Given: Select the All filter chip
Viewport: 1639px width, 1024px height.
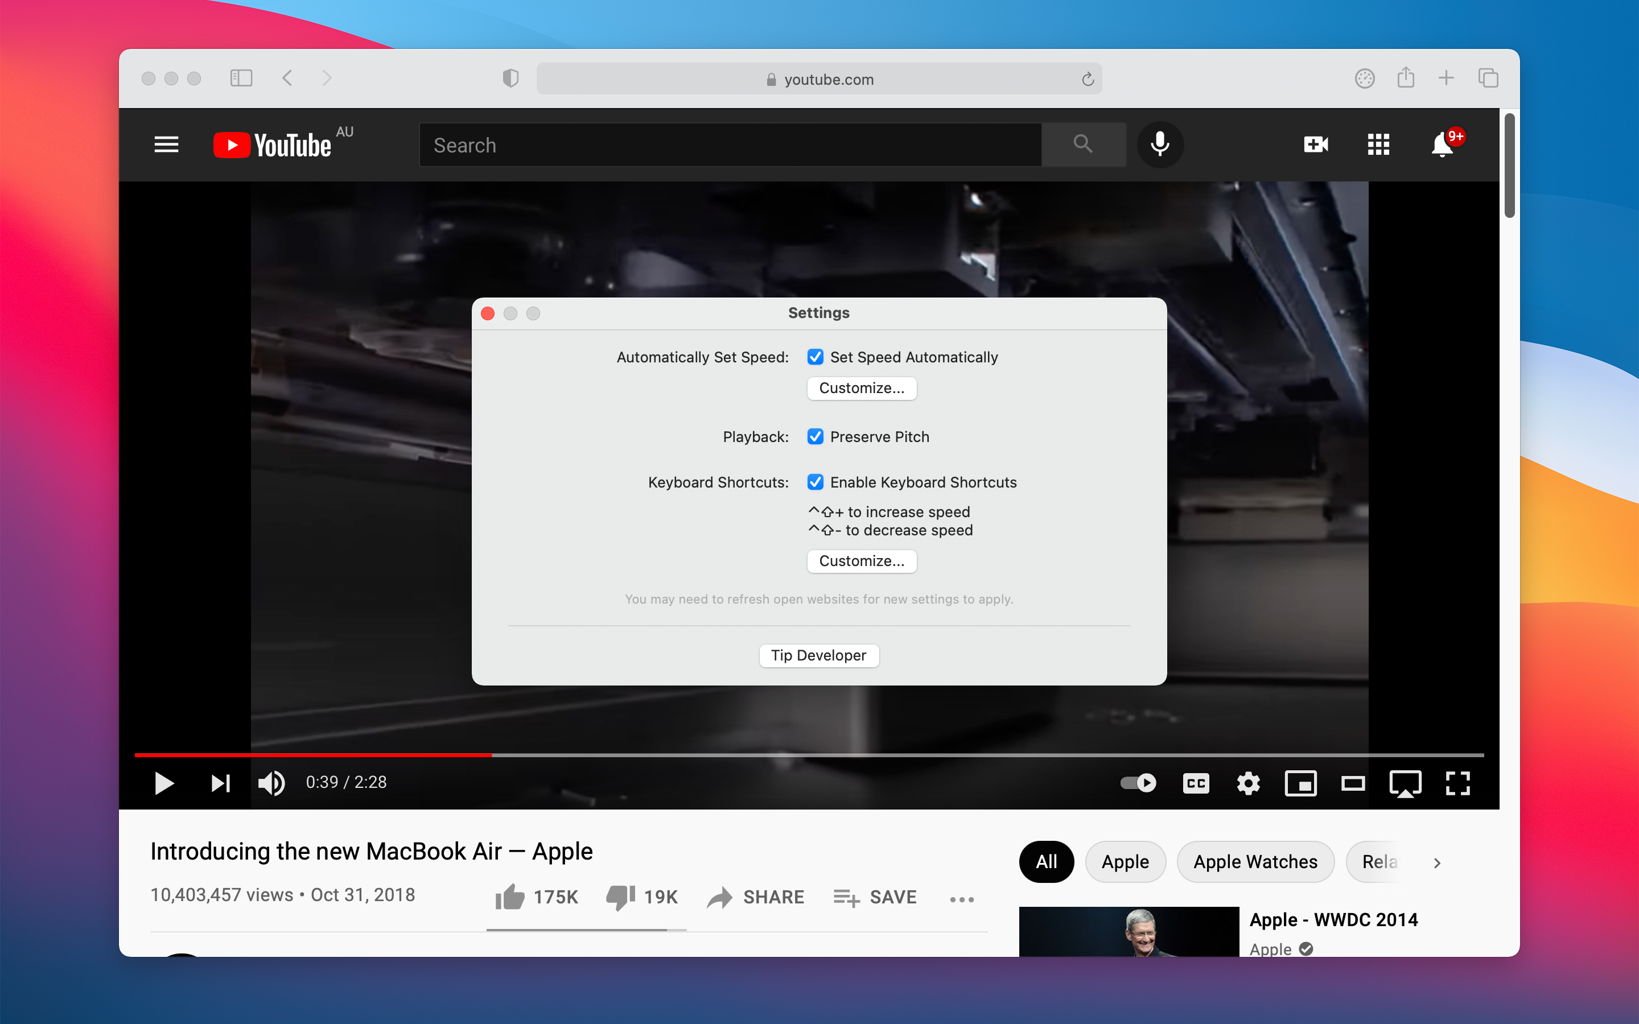Looking at the screenshot, I should [x=1045, y=861].
